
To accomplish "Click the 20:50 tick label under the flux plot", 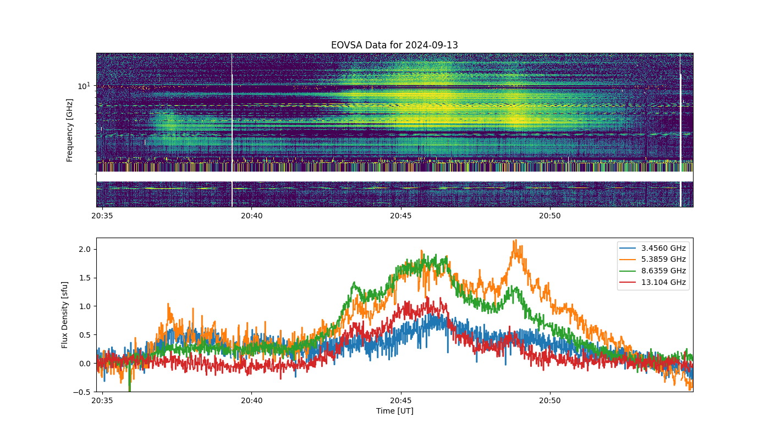I will [x=550, y=400].
